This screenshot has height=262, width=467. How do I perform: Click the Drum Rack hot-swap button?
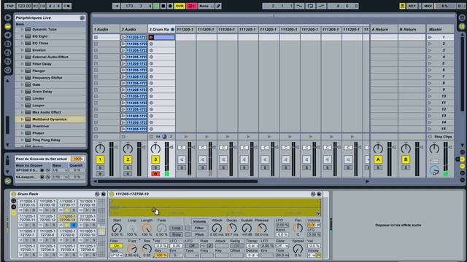click(97, 194)
